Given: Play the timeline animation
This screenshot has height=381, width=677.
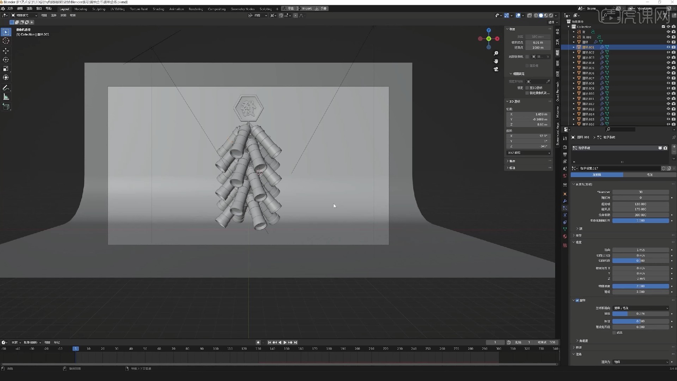Looking at the screenshot, I should [285, 343].
